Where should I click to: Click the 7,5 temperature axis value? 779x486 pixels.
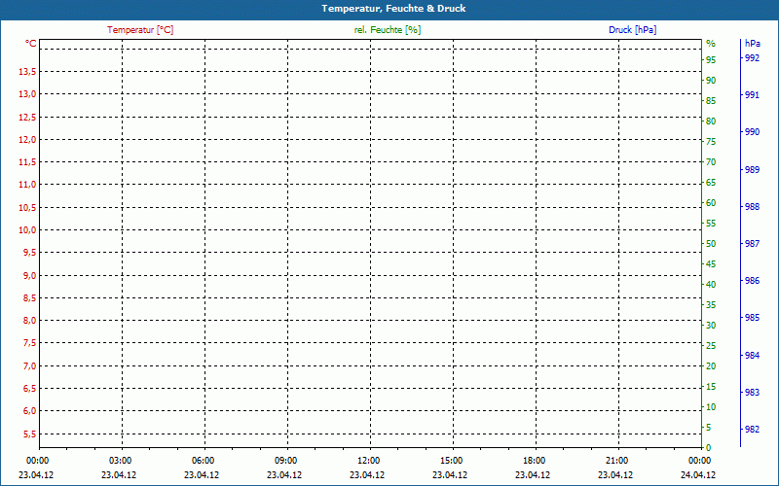[x=30, y=343]
